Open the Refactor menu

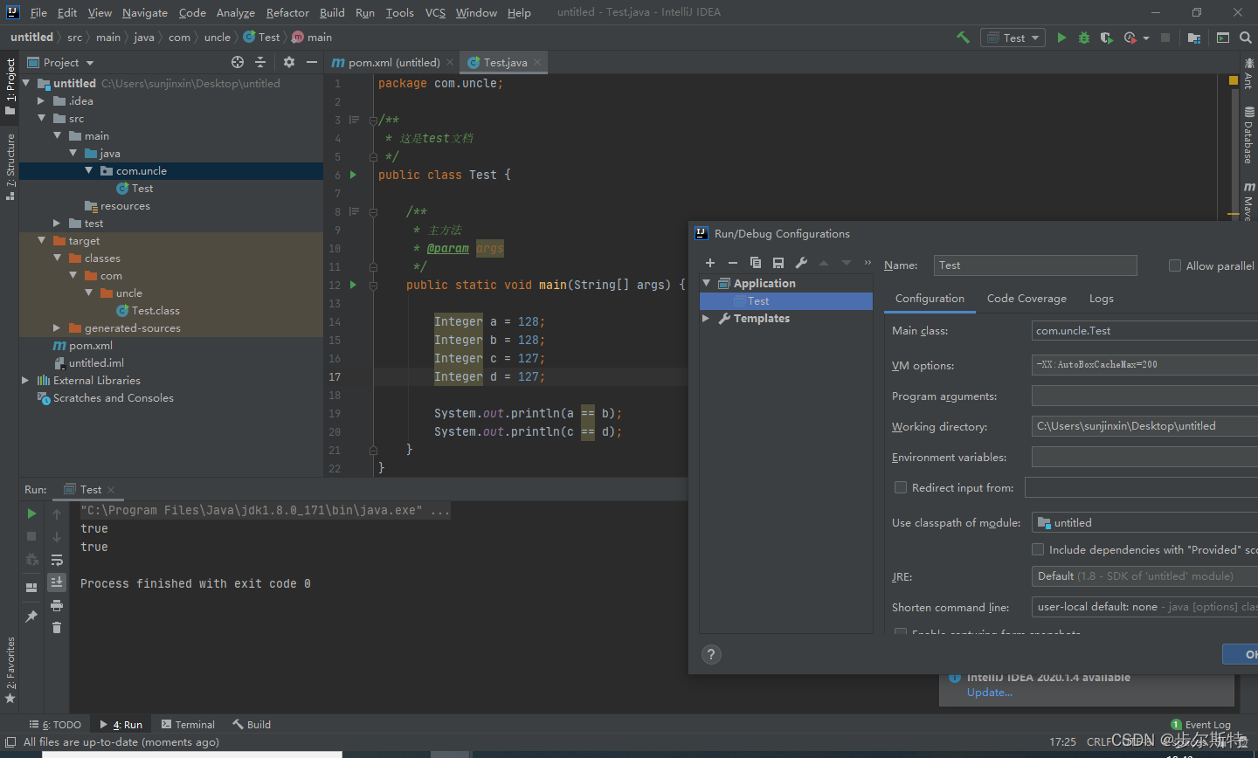pyautogui.click(x=287, y=12)
